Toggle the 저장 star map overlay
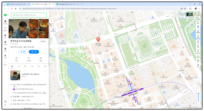The height and width of the screenshot is (111, 204). (x=198, y=27)
